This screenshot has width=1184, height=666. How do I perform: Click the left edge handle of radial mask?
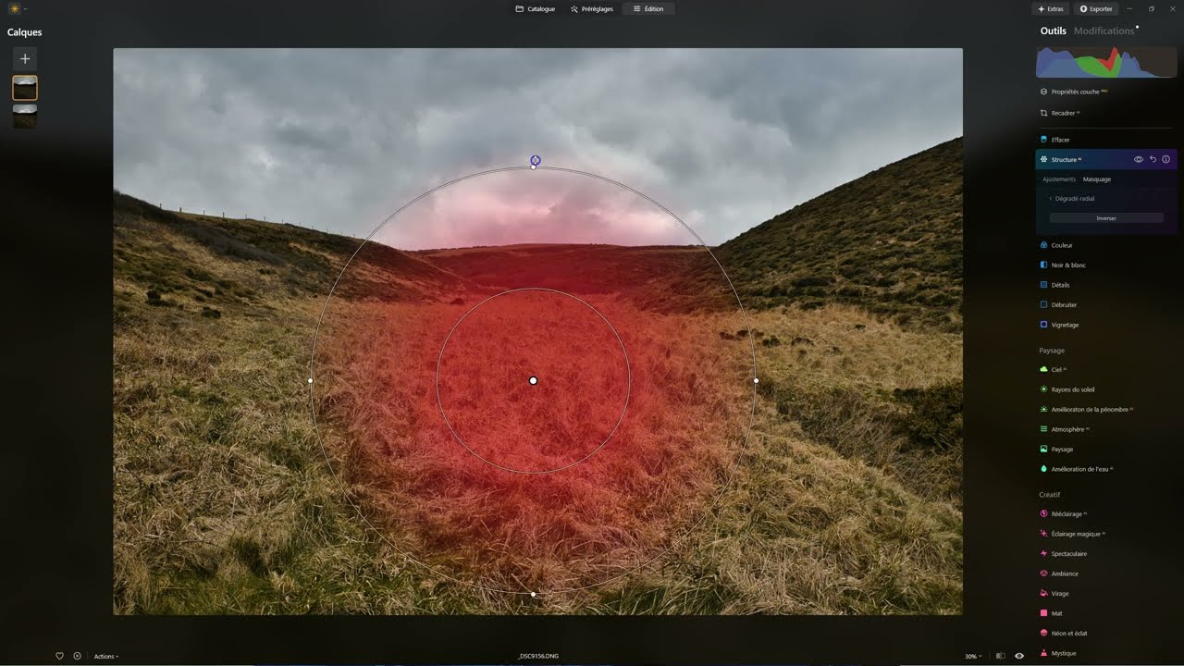click(x=310, y=380)
